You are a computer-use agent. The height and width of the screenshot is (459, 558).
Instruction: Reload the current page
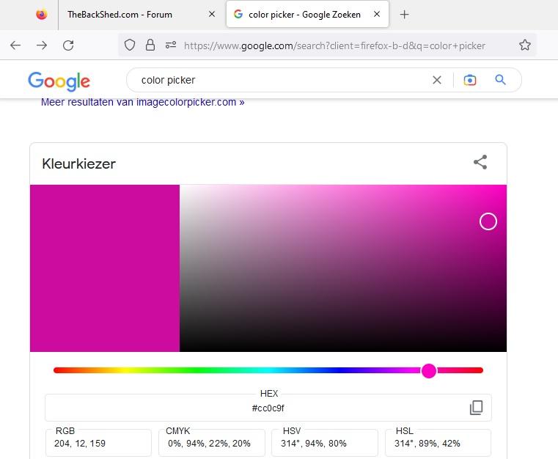pyautogui.click(x=68, y=45)
